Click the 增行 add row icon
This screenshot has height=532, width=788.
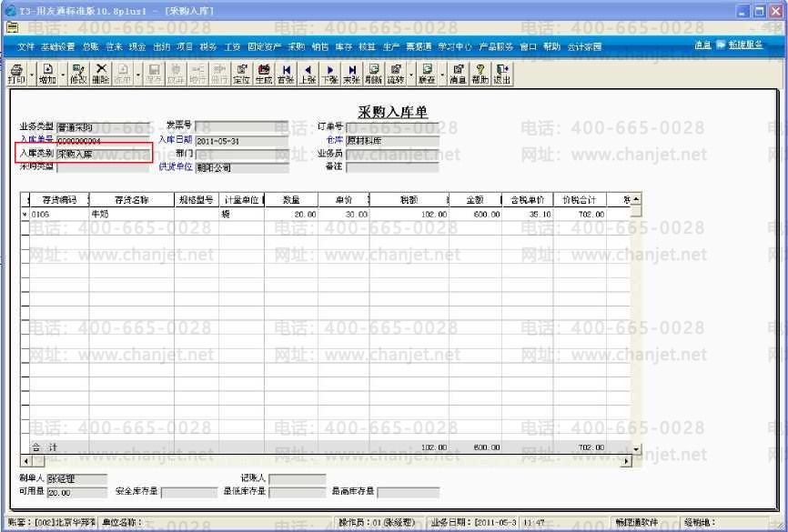point(197,74)
